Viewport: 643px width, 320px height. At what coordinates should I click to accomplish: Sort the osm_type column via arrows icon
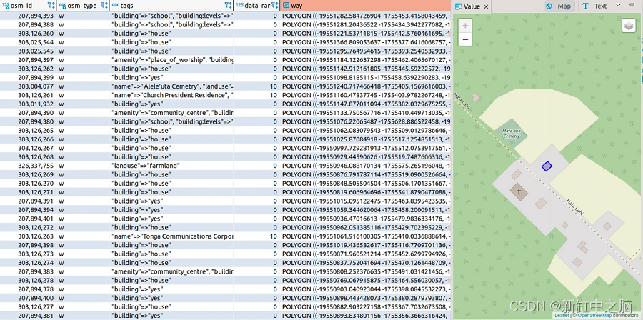click(x=107, y=6)
